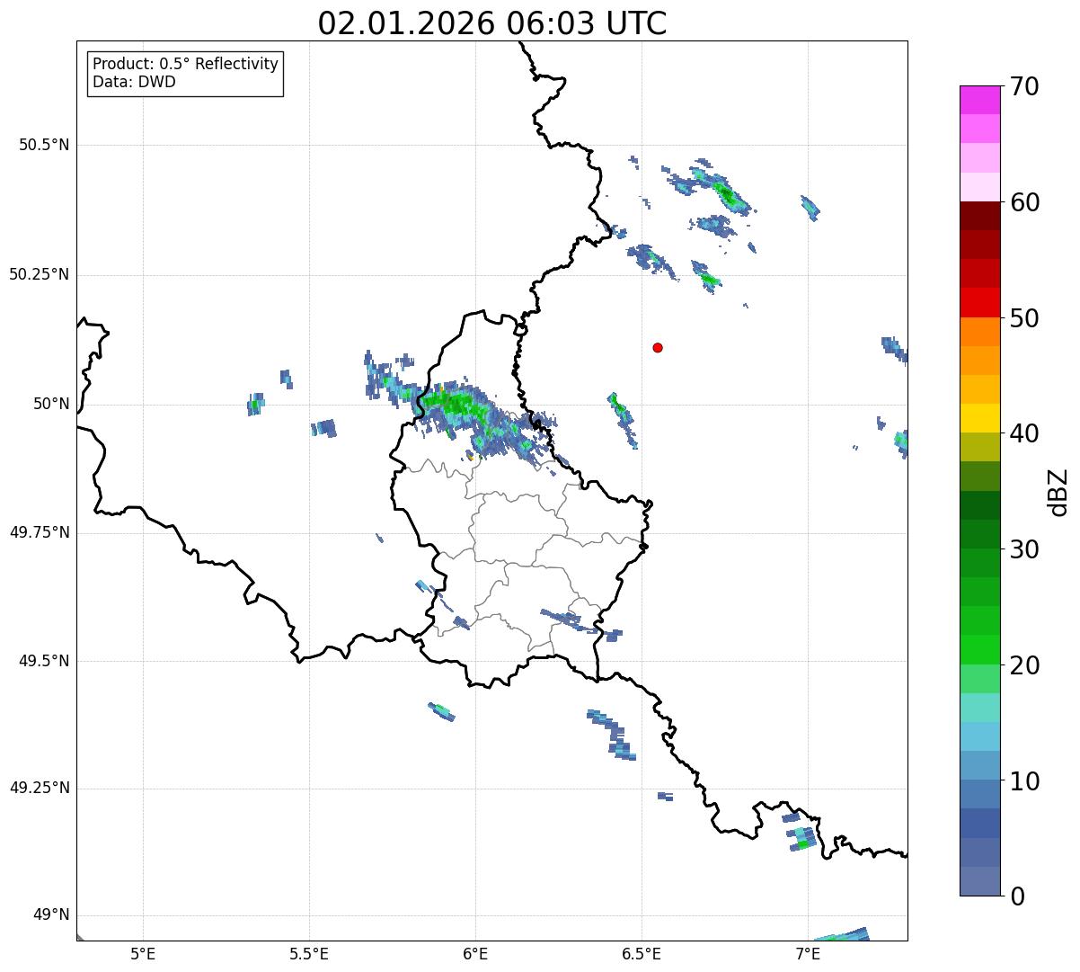The width and height of the screenshot is (1080, 972).
Task: Click the orange colorbar segment below 50
Action: pyautogui.click(x=979, y=332)
